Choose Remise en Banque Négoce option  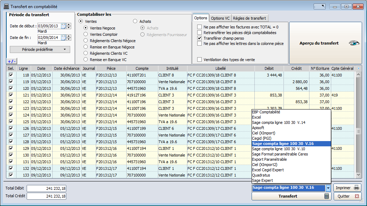pos(86,47)
